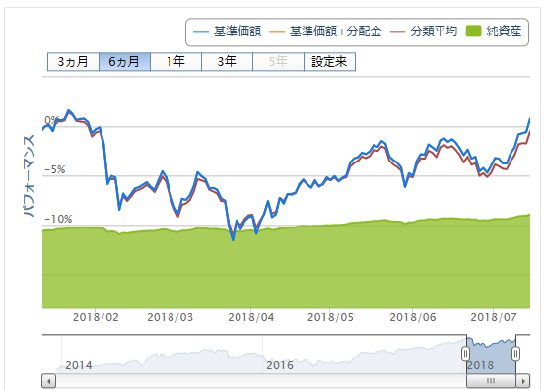This screenshot has height=390, width=545.
Task: Click the 2018/02 x-axis label
Action: pos(96,317)
